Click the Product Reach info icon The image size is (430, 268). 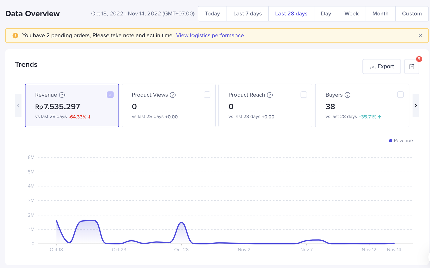click(270, 95)
